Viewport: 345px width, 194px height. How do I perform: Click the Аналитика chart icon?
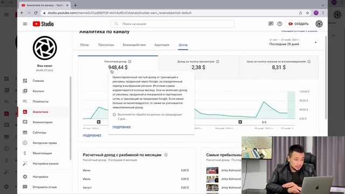[25, 112]
